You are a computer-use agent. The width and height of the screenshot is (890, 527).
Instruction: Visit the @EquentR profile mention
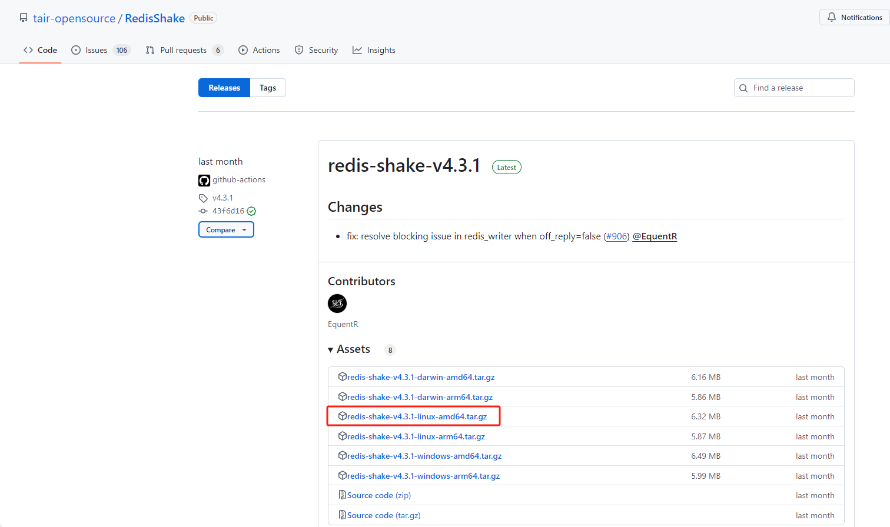(655, 236)
